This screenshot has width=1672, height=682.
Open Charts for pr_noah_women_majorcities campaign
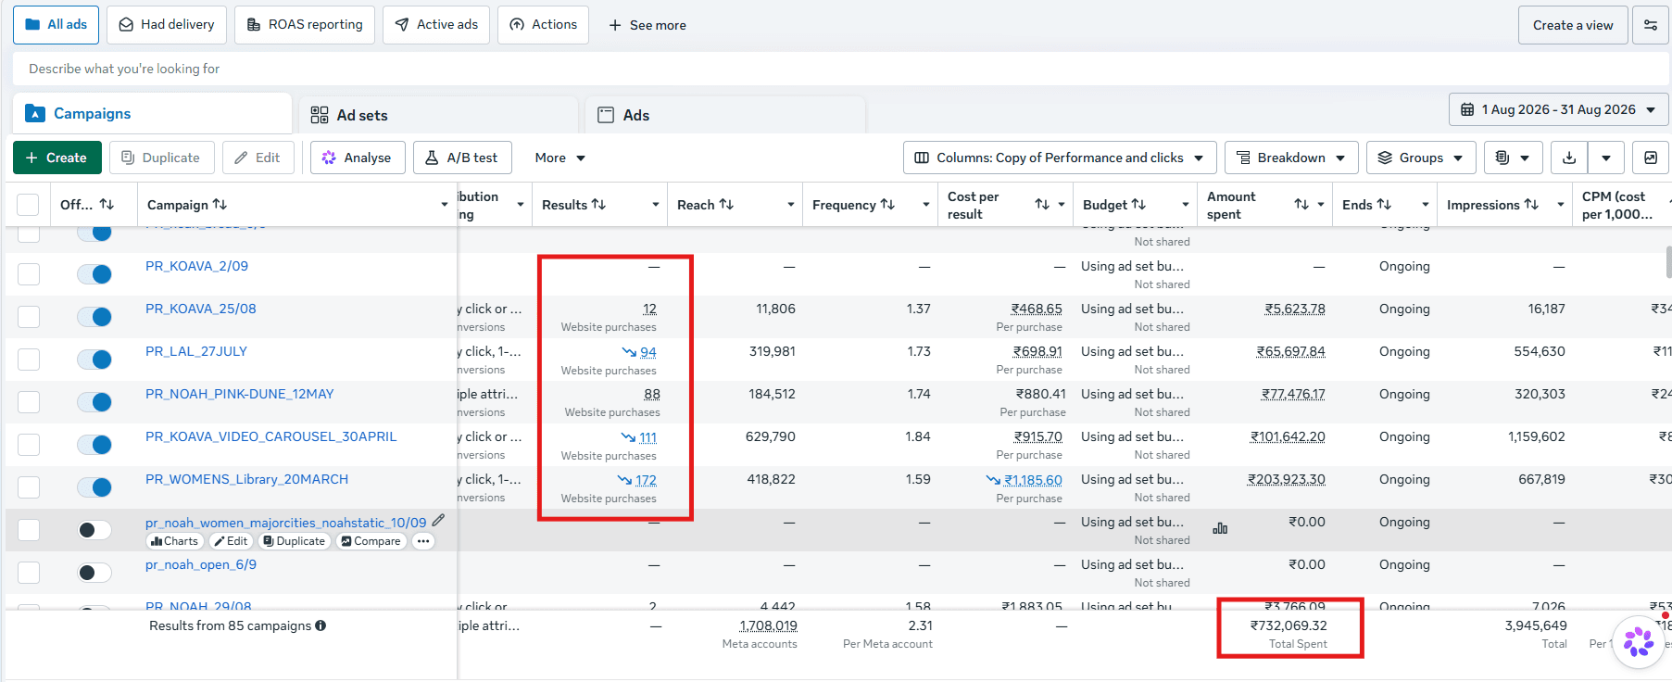pos(174,541)
